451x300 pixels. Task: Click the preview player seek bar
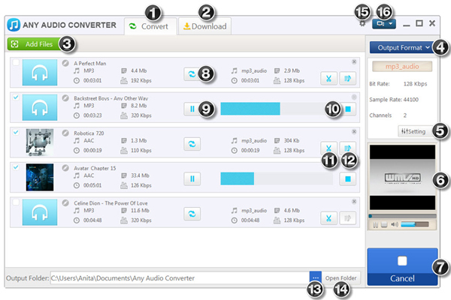(402, 216)
